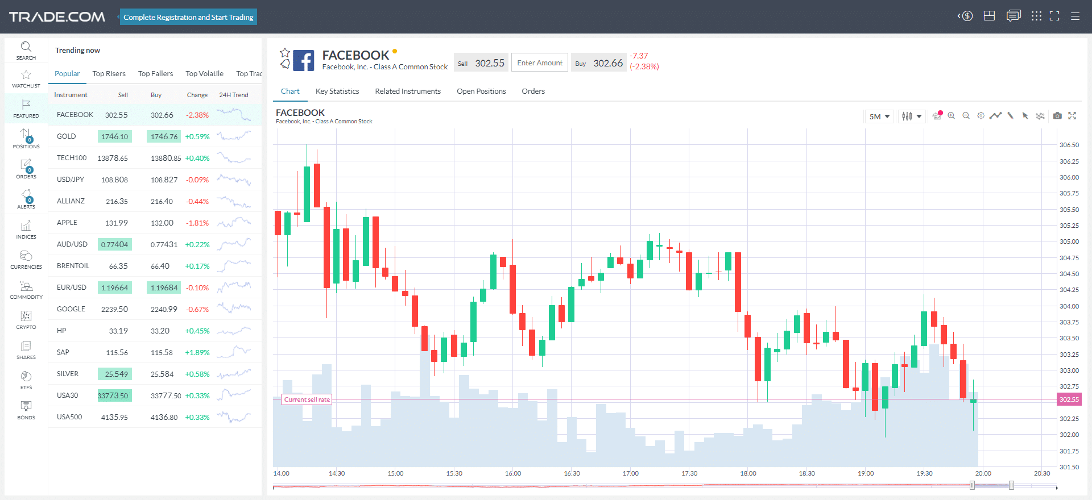The height and width of the screenshot is (500, 1092).
Task: Click the SILVER sell price 25.549
Action: tap(114, 374)
